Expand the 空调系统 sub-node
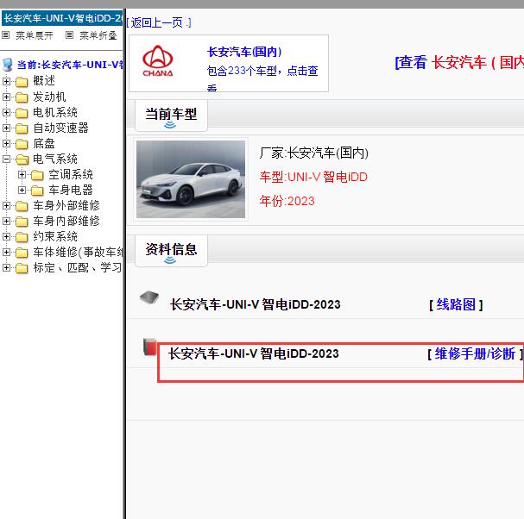This screenshot has height=519, width=524. (x=22, y=174)
